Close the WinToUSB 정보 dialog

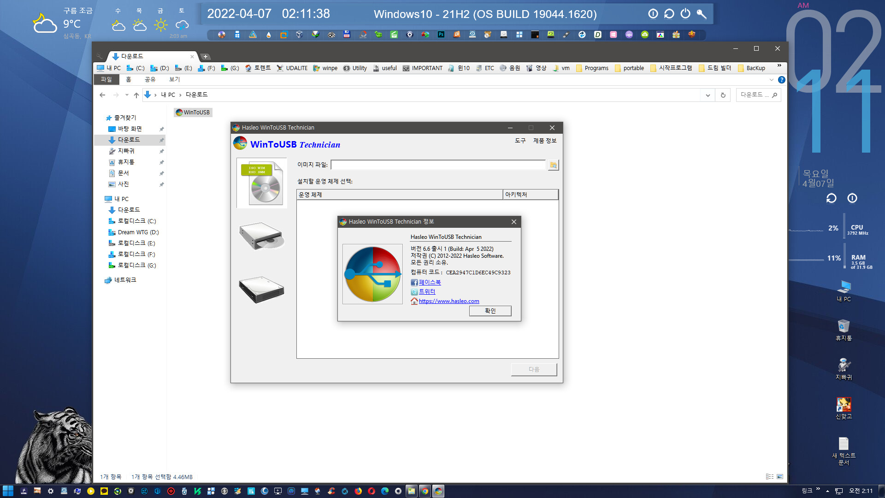pos(514,222)
